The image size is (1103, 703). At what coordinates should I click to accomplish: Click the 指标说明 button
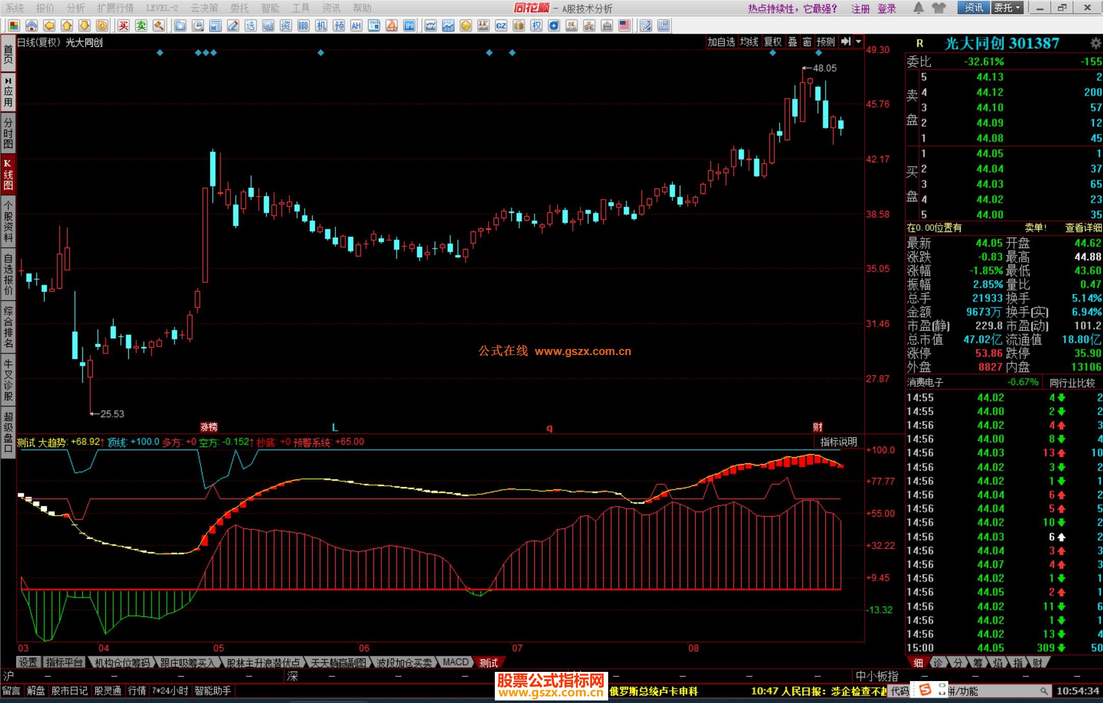838,442
